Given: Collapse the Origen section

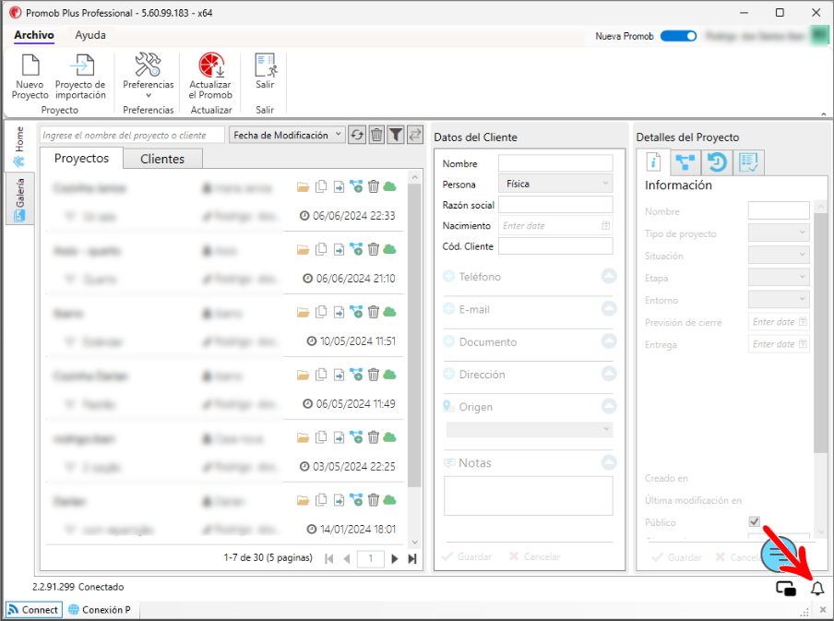Looking at the screenshot, I should [609, 407].
